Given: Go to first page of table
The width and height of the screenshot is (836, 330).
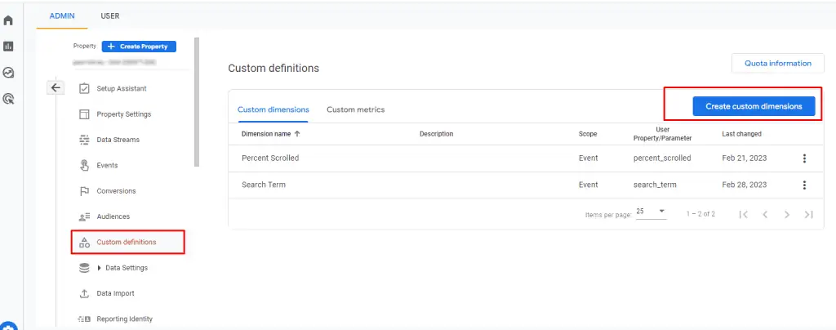Looking at the screenshot, I should click(744, 214).
